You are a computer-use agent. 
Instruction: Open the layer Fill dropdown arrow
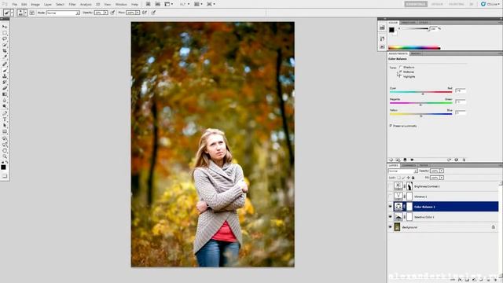tap(442, 178)
